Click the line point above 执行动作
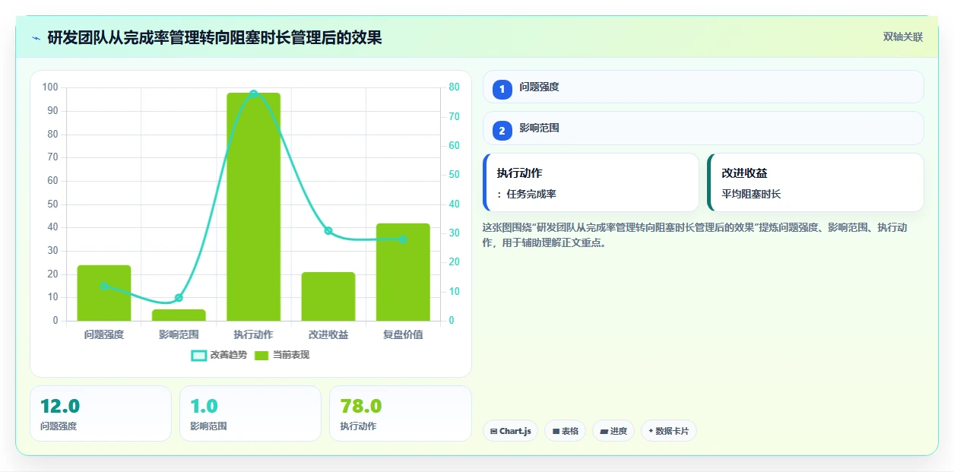This screenshot has height=472, width=954. [x=254, y=93]
